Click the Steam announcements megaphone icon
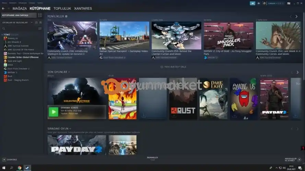This screenshot has height=171, width=305. [x=253, y=3]
